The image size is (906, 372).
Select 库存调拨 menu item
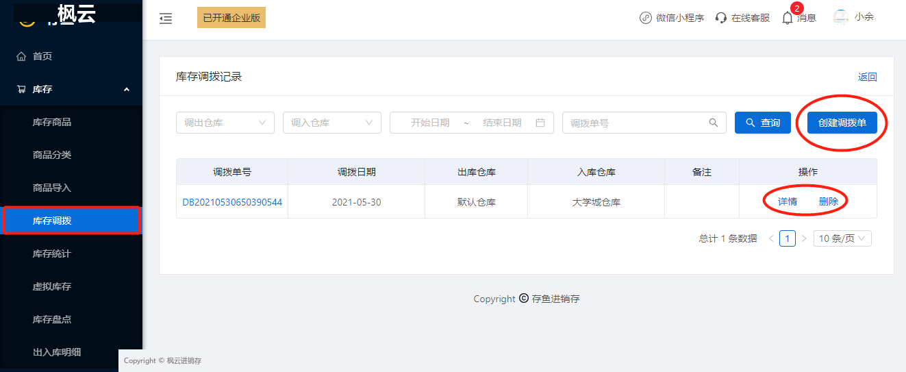pyautogui.click(x=71, y=221)
